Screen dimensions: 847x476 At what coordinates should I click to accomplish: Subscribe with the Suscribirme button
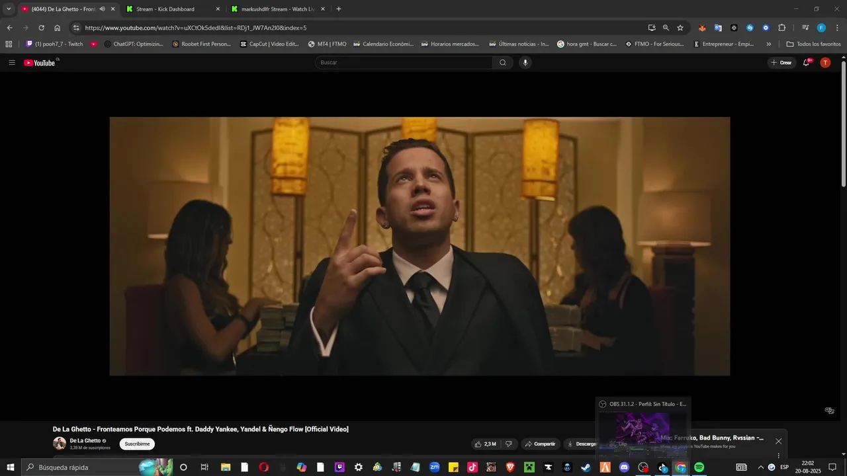pos(137,444)
